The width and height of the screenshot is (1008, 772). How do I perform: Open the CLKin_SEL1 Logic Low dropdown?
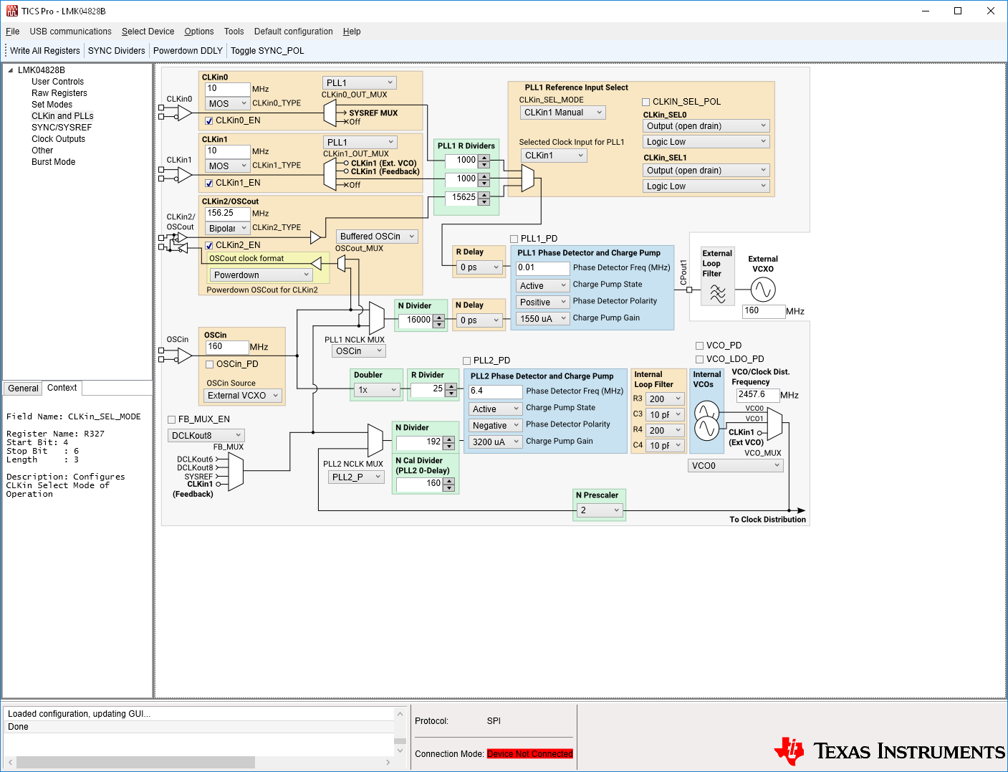point(706,186)
